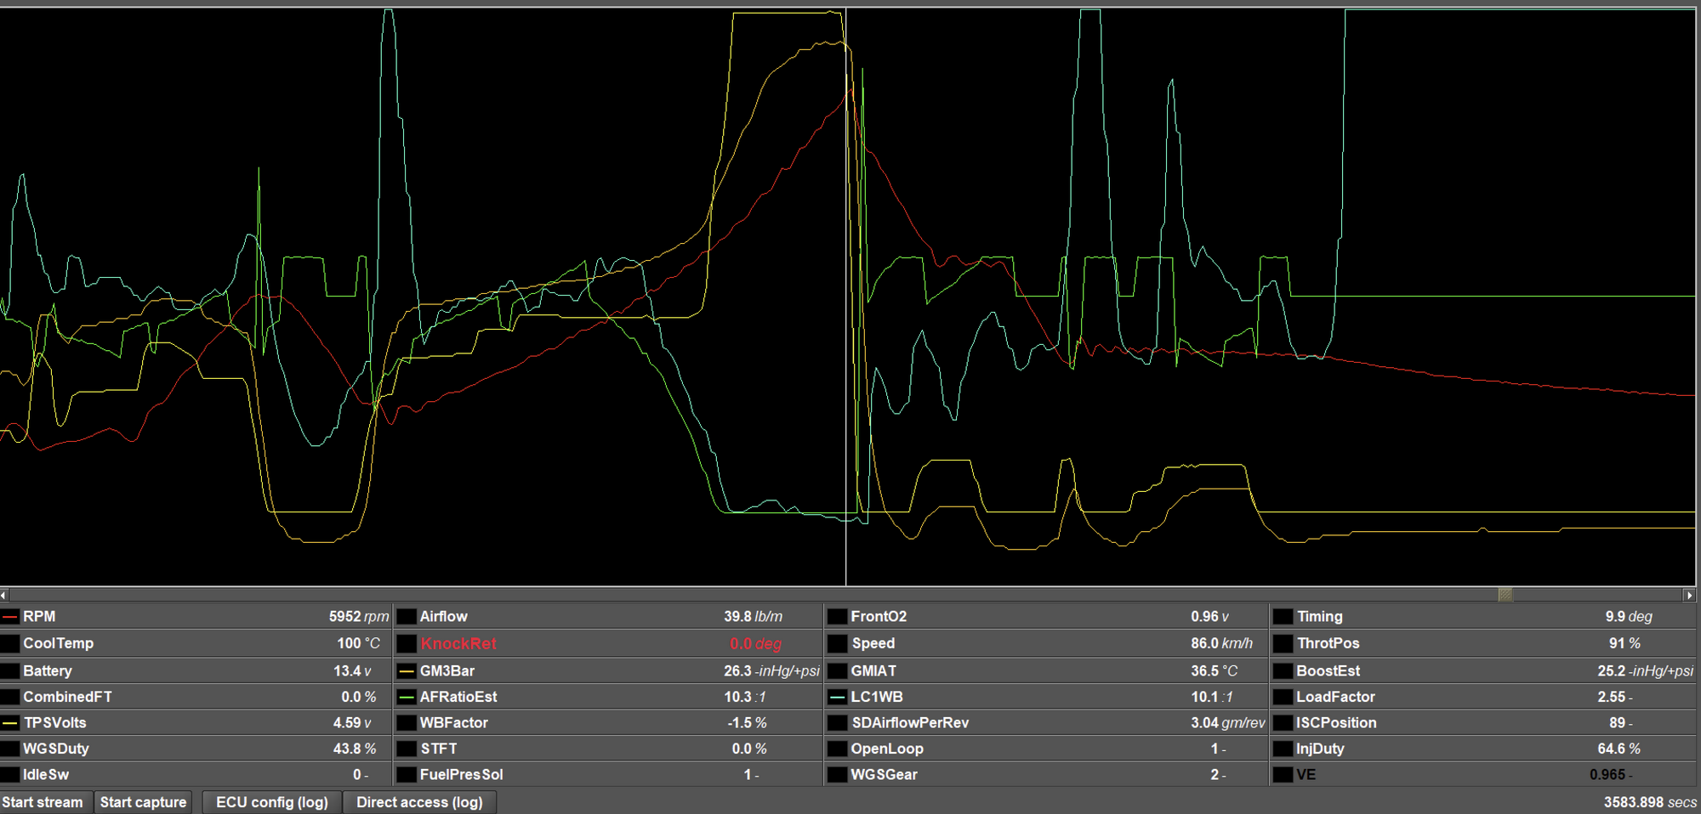Select the CoolTemp channel label

coord(58,643)
